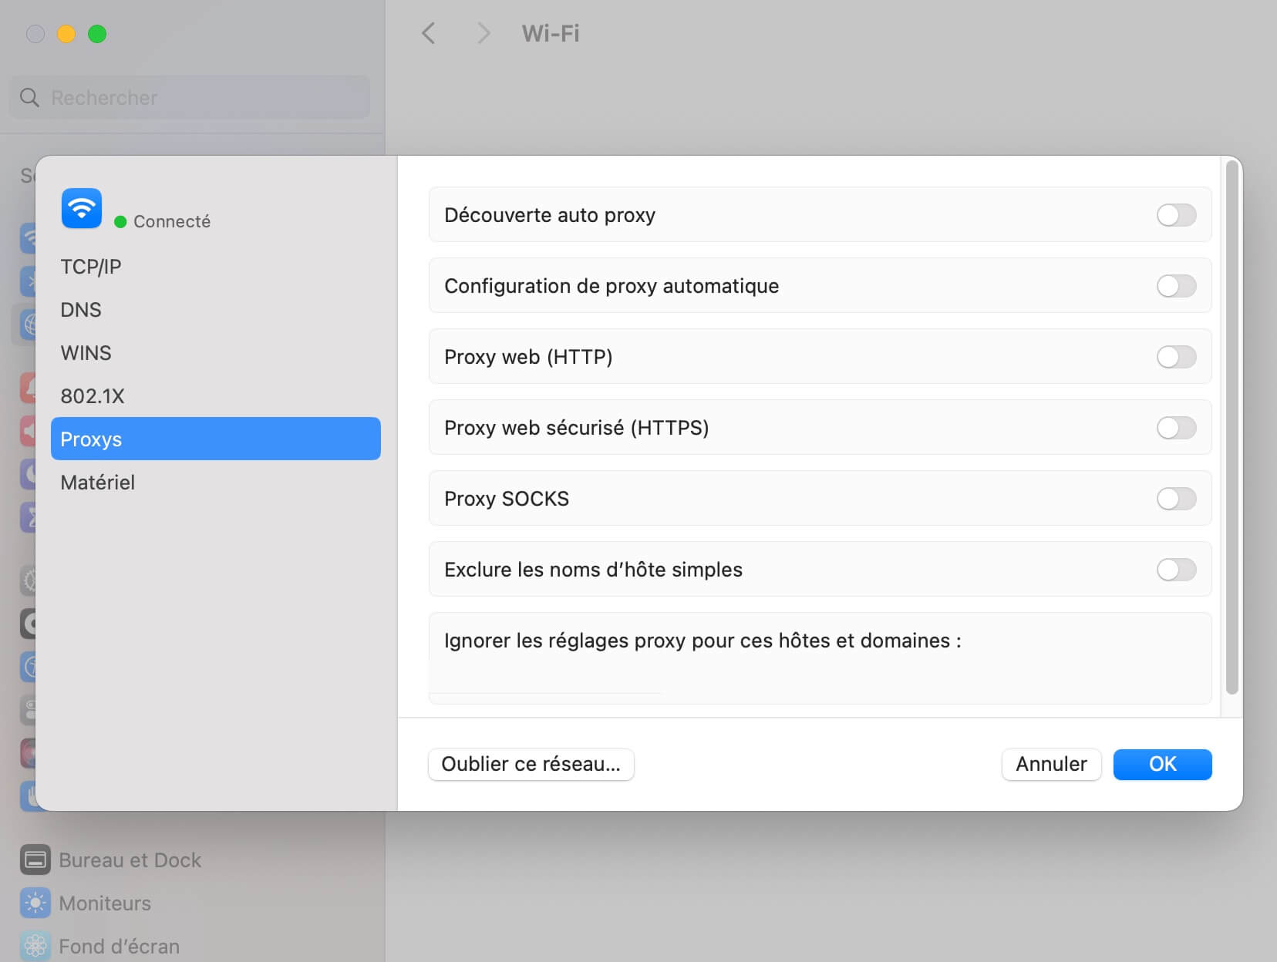
Task: Click the yellow minimize window button
Action: (66, 34)
